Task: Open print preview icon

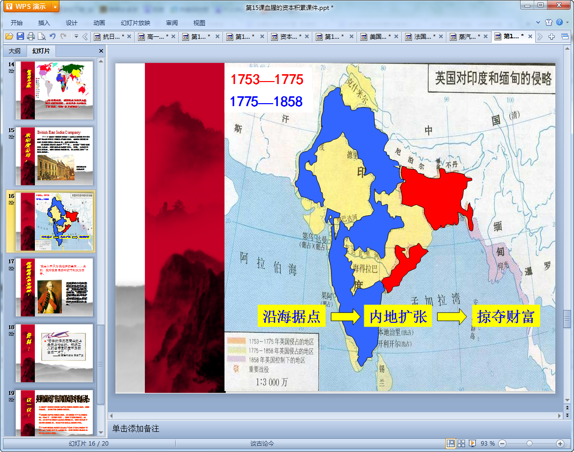Action: tap(42, 36)
